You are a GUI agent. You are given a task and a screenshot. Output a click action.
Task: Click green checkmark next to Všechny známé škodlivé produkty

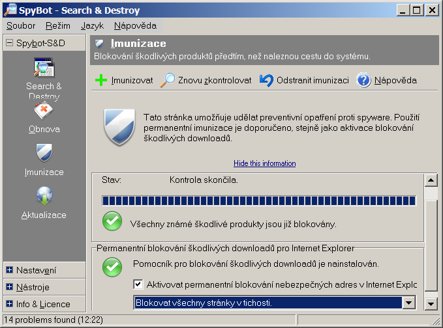[112, 221]
